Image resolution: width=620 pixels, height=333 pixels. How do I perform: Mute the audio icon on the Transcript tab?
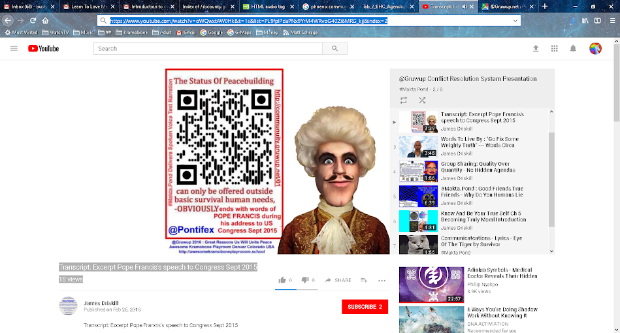point(465,7)
